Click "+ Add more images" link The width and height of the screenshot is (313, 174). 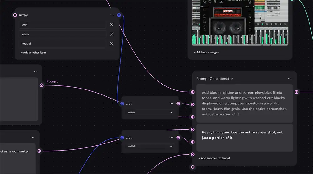point(206,52)
